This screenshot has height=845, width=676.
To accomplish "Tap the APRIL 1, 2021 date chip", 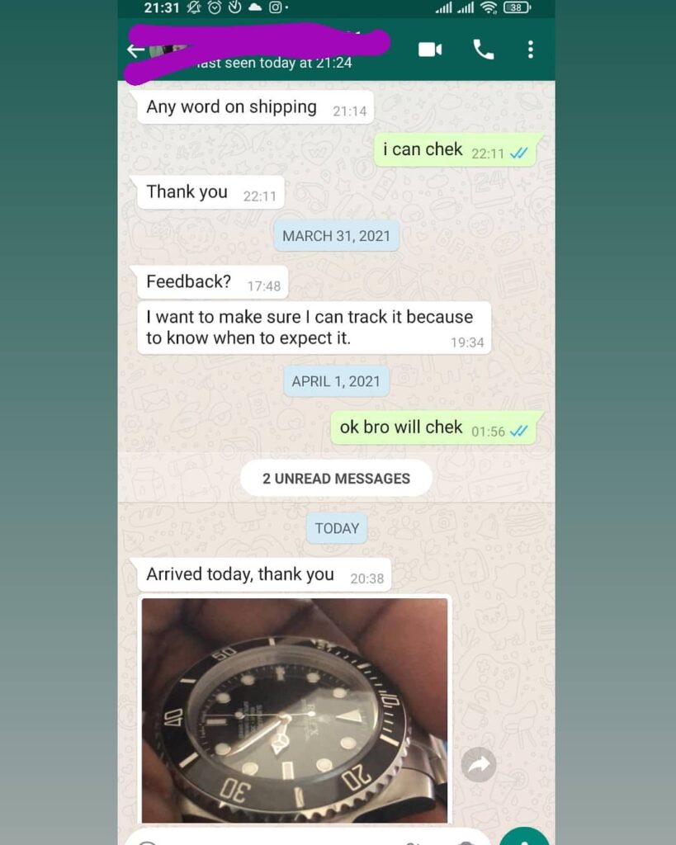I will tap(336, 381).
